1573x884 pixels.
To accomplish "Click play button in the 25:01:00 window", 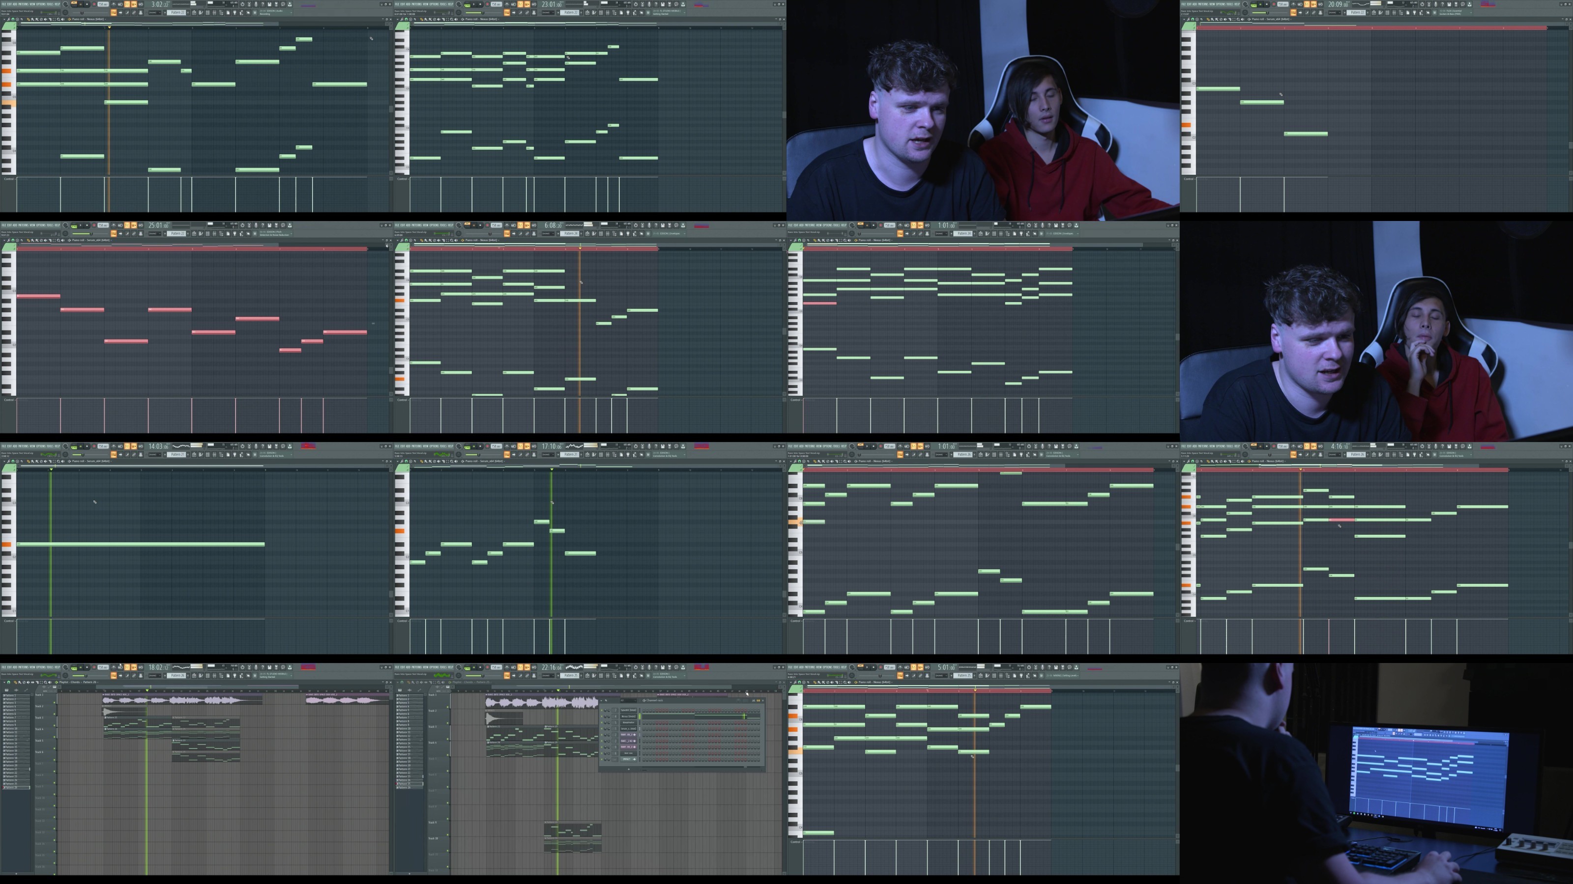I will point(81,225).
